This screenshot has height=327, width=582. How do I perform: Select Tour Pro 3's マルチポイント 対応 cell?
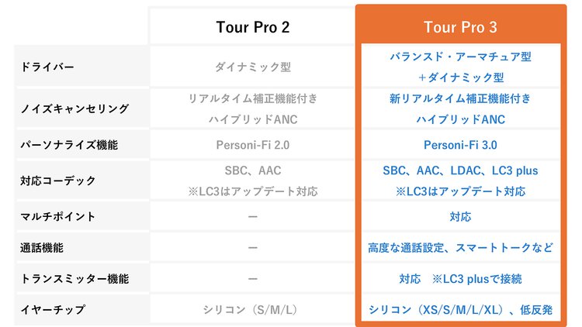(x=460, y=217)
